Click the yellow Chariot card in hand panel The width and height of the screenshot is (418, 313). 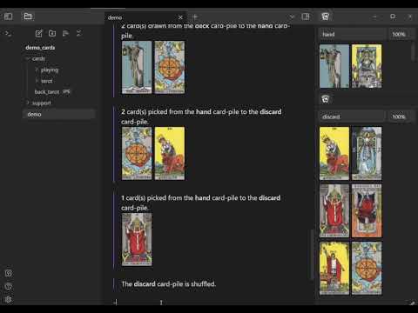(x=367, y=66)
